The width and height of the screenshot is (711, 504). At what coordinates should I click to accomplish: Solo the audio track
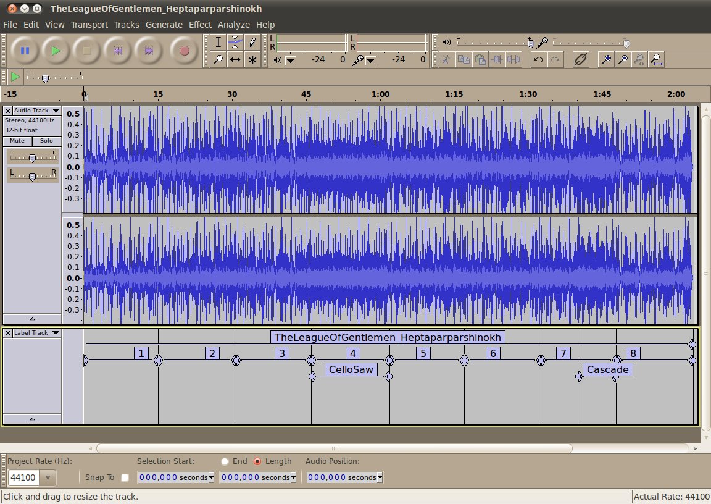click(x=46, y=141)
